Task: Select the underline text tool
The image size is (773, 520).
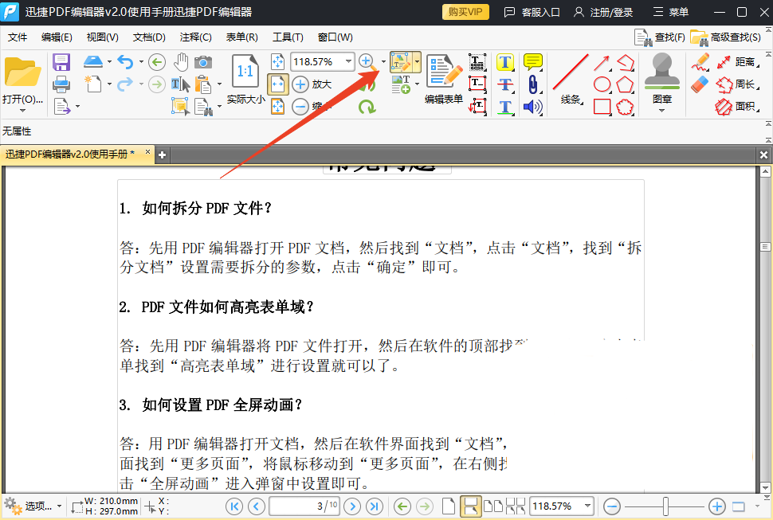Action: (x=505, y=107)
